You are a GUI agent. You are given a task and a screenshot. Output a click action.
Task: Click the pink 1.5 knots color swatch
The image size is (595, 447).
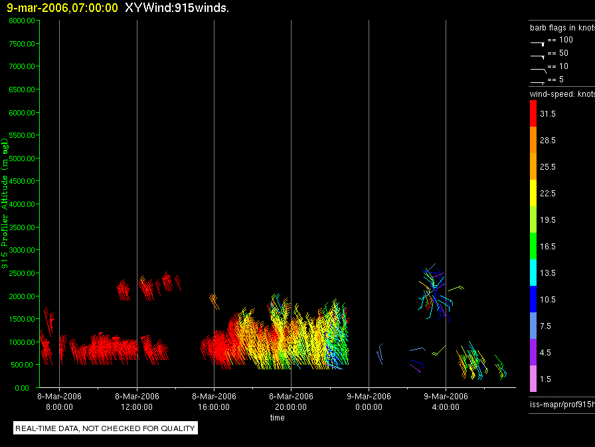pyautogui.click(x=533, y=379)
